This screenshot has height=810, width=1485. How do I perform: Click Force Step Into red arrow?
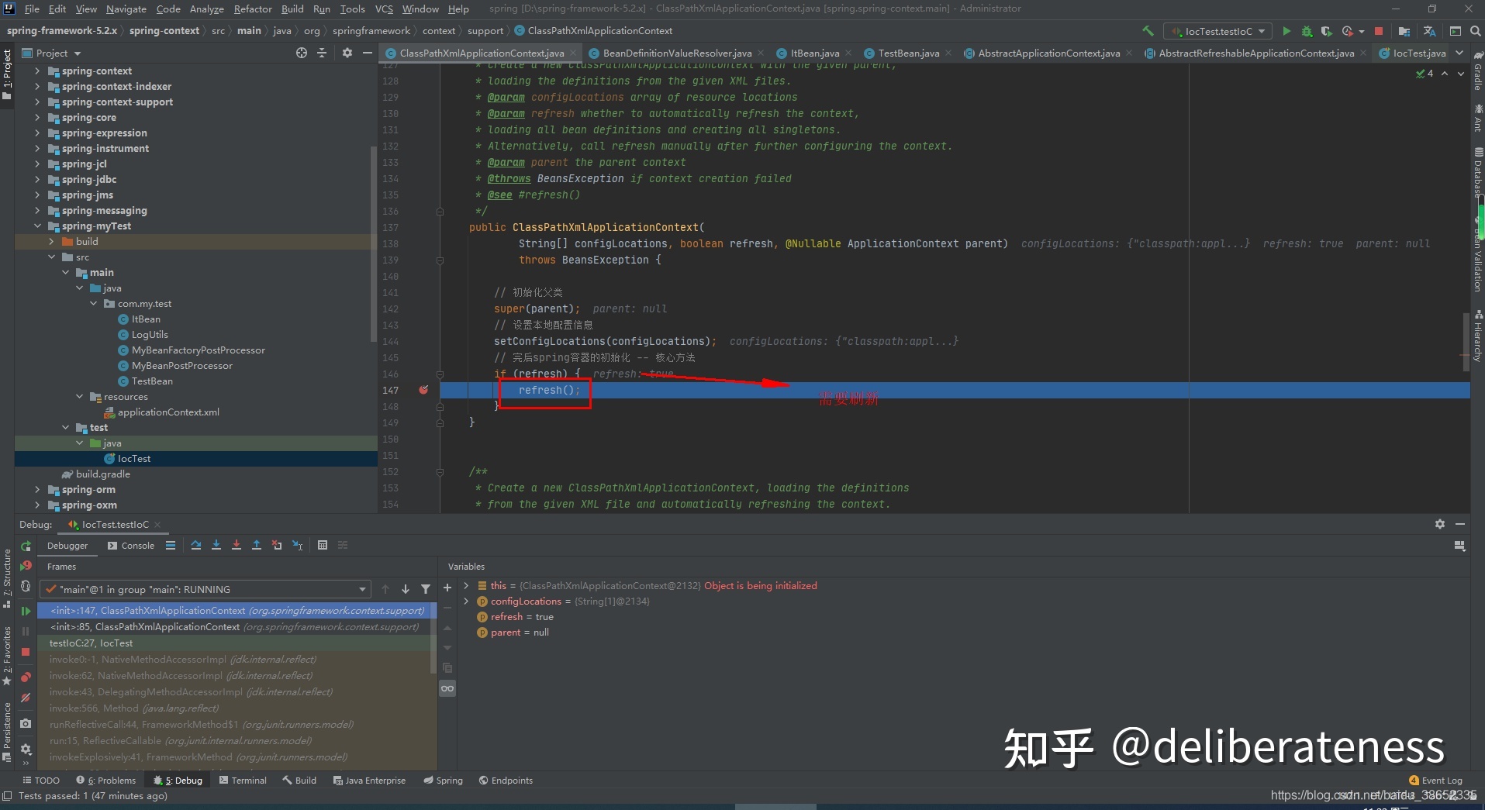tap(237, 546)
